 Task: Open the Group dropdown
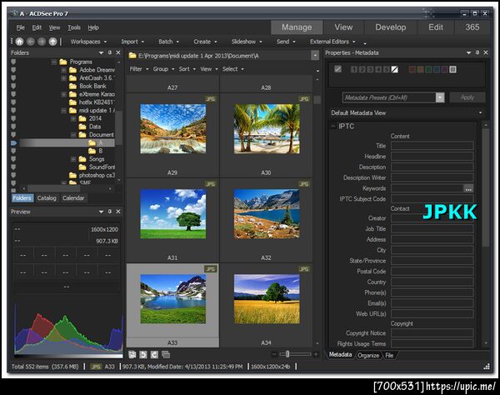[x=163, y=69]
